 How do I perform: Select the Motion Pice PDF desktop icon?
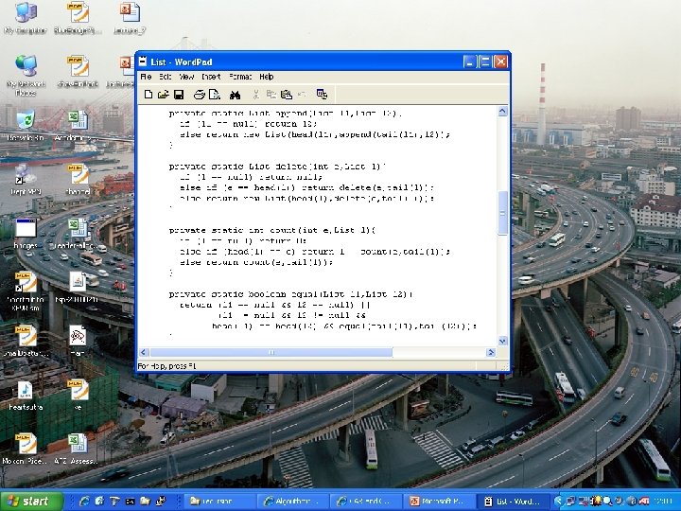(26, 449)
